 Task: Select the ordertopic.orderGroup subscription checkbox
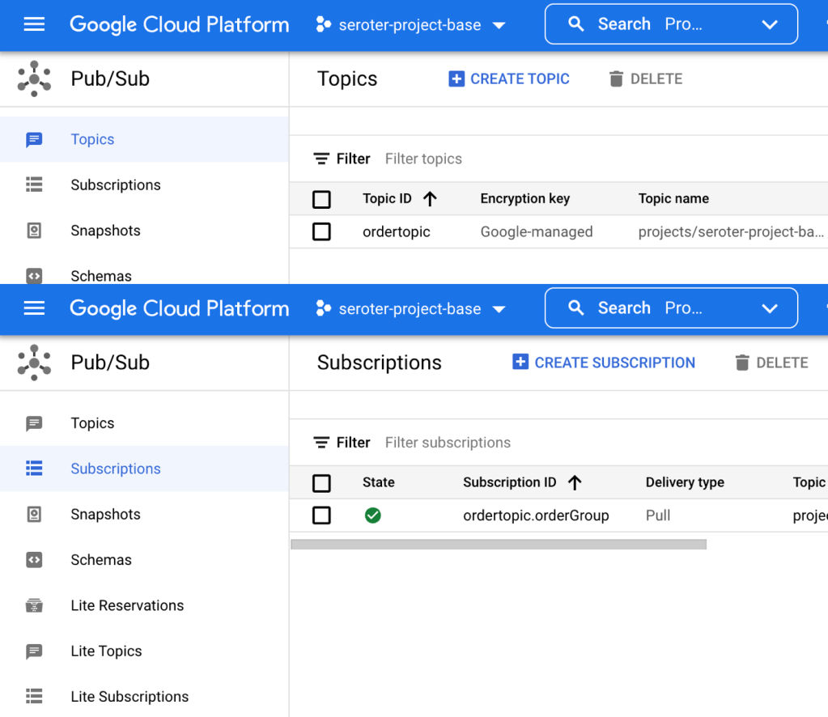click(x=321, y=515)
